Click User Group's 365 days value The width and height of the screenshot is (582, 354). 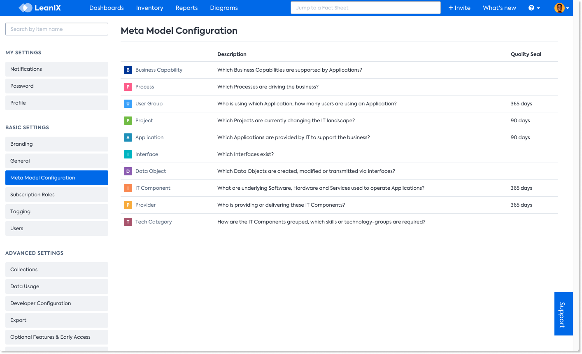(521, 104)
